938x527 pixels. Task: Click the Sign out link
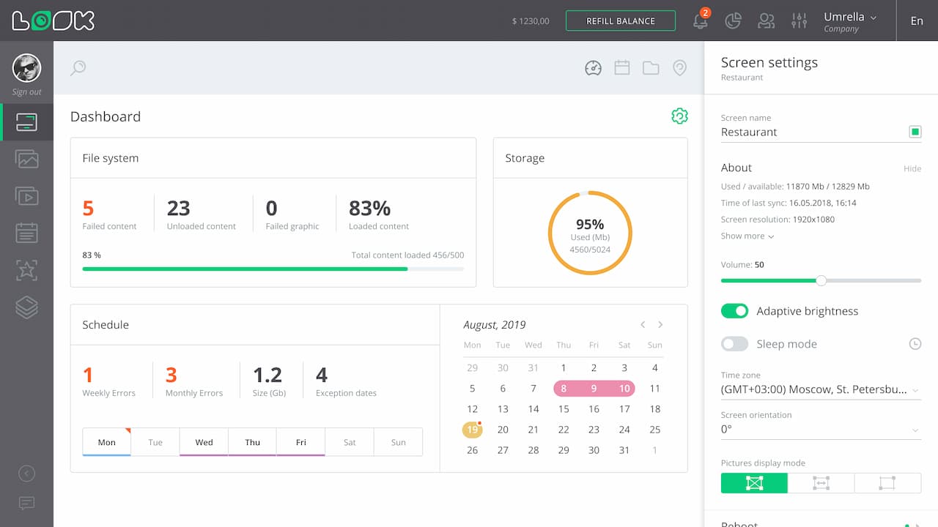coord(26,92)
